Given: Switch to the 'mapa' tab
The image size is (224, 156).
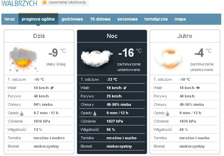Looking at the screenshot, I should click(x=180, y=19).
